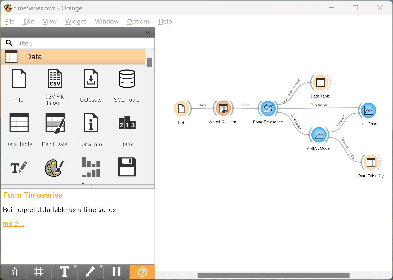Select the File node on the canvas
393x280 pixels.
coord(181,109)
